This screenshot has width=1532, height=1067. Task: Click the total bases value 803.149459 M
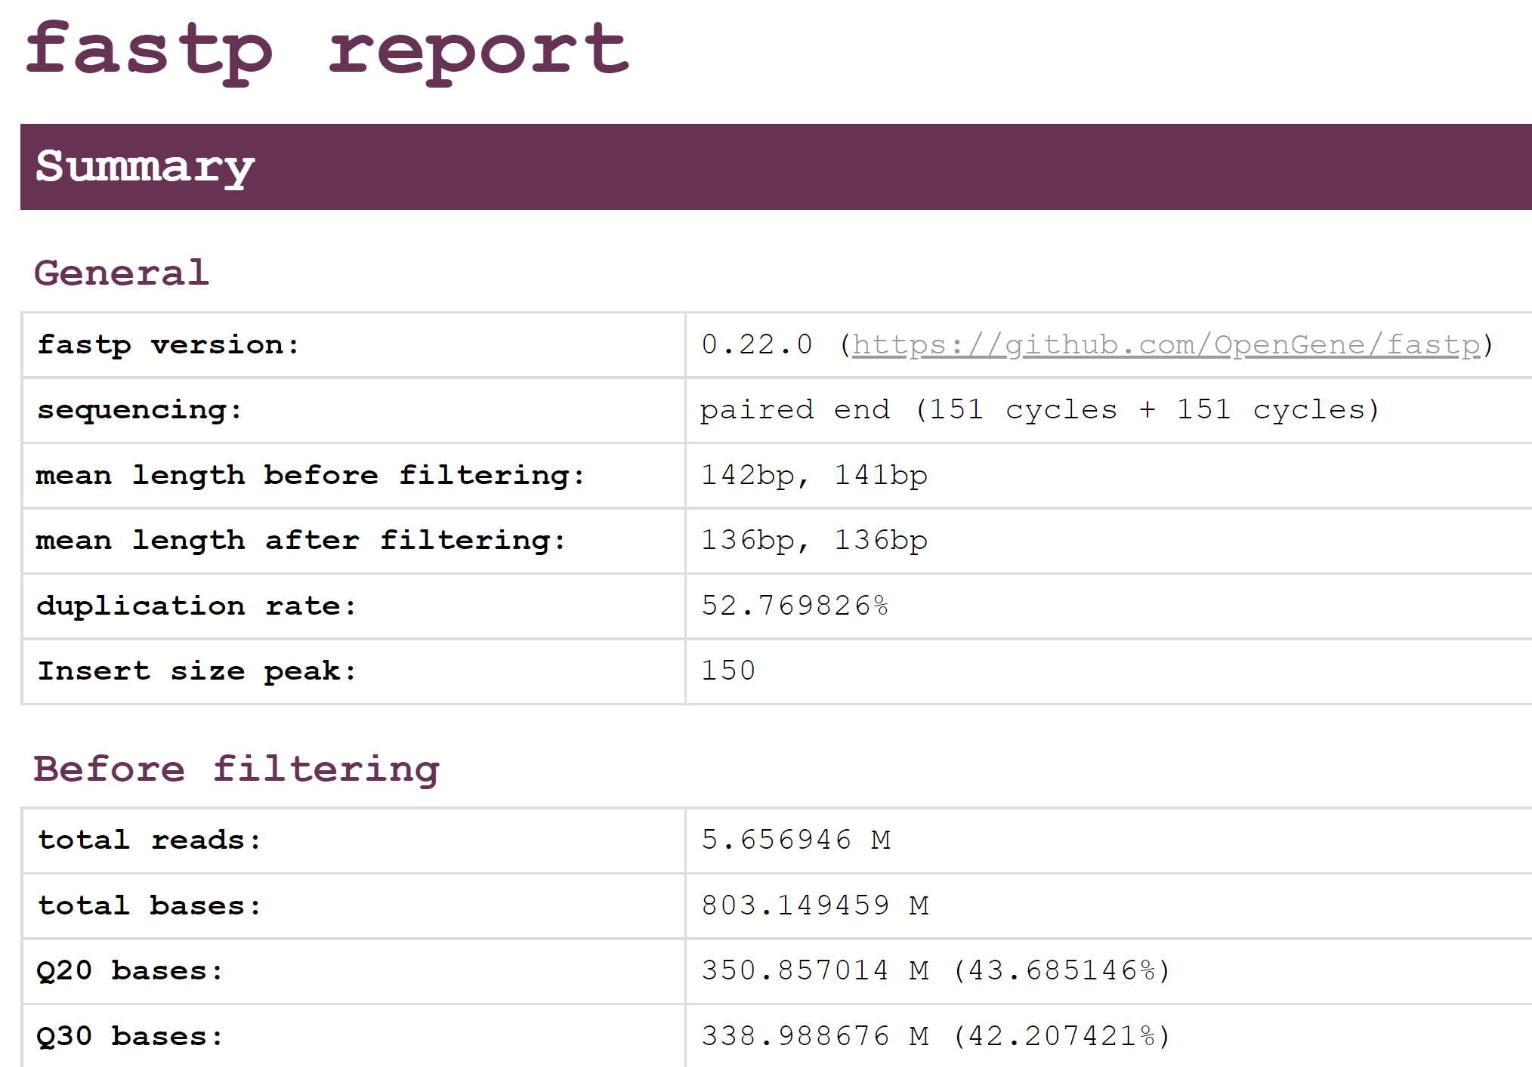click(x=814, y=905)
